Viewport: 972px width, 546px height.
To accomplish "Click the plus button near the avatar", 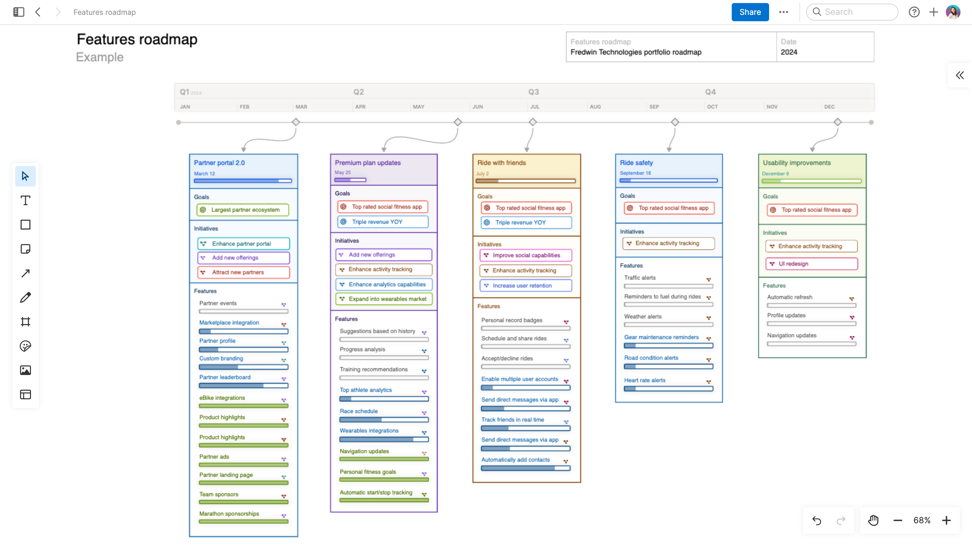I will [933, 12].
